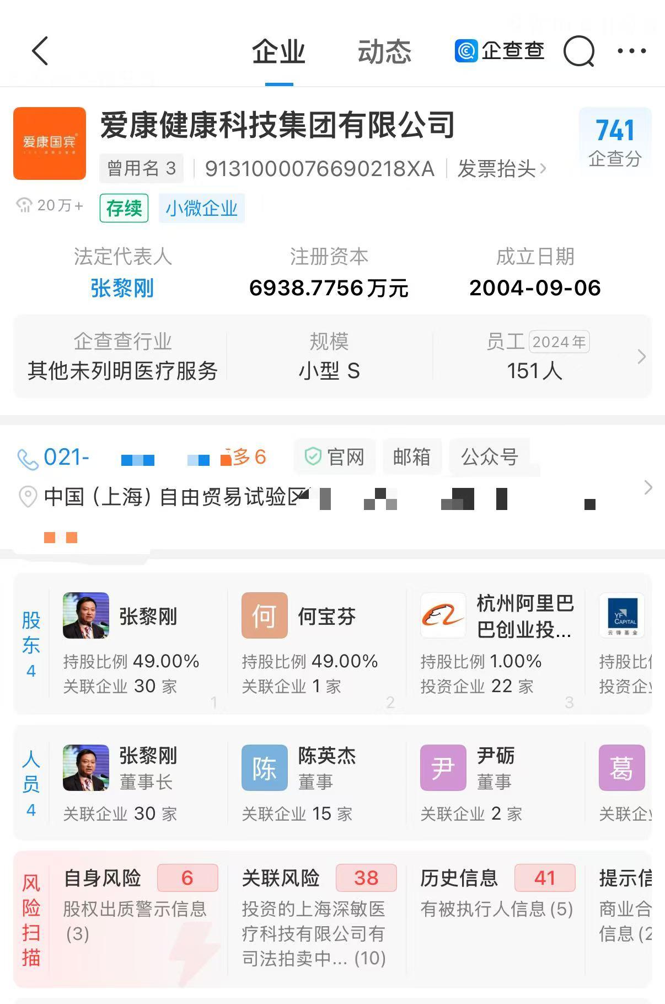Tap 尹砺 director name
Image resolution: width=665 pixels, height=1004 pixels.
tap(496, 756)
